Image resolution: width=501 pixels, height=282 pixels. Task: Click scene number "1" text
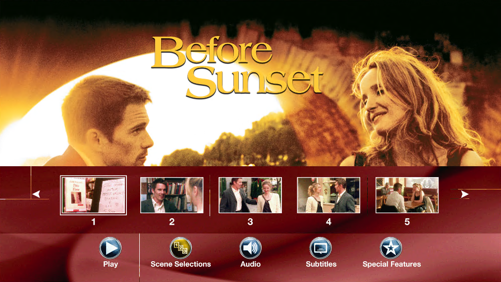[93, 222]
